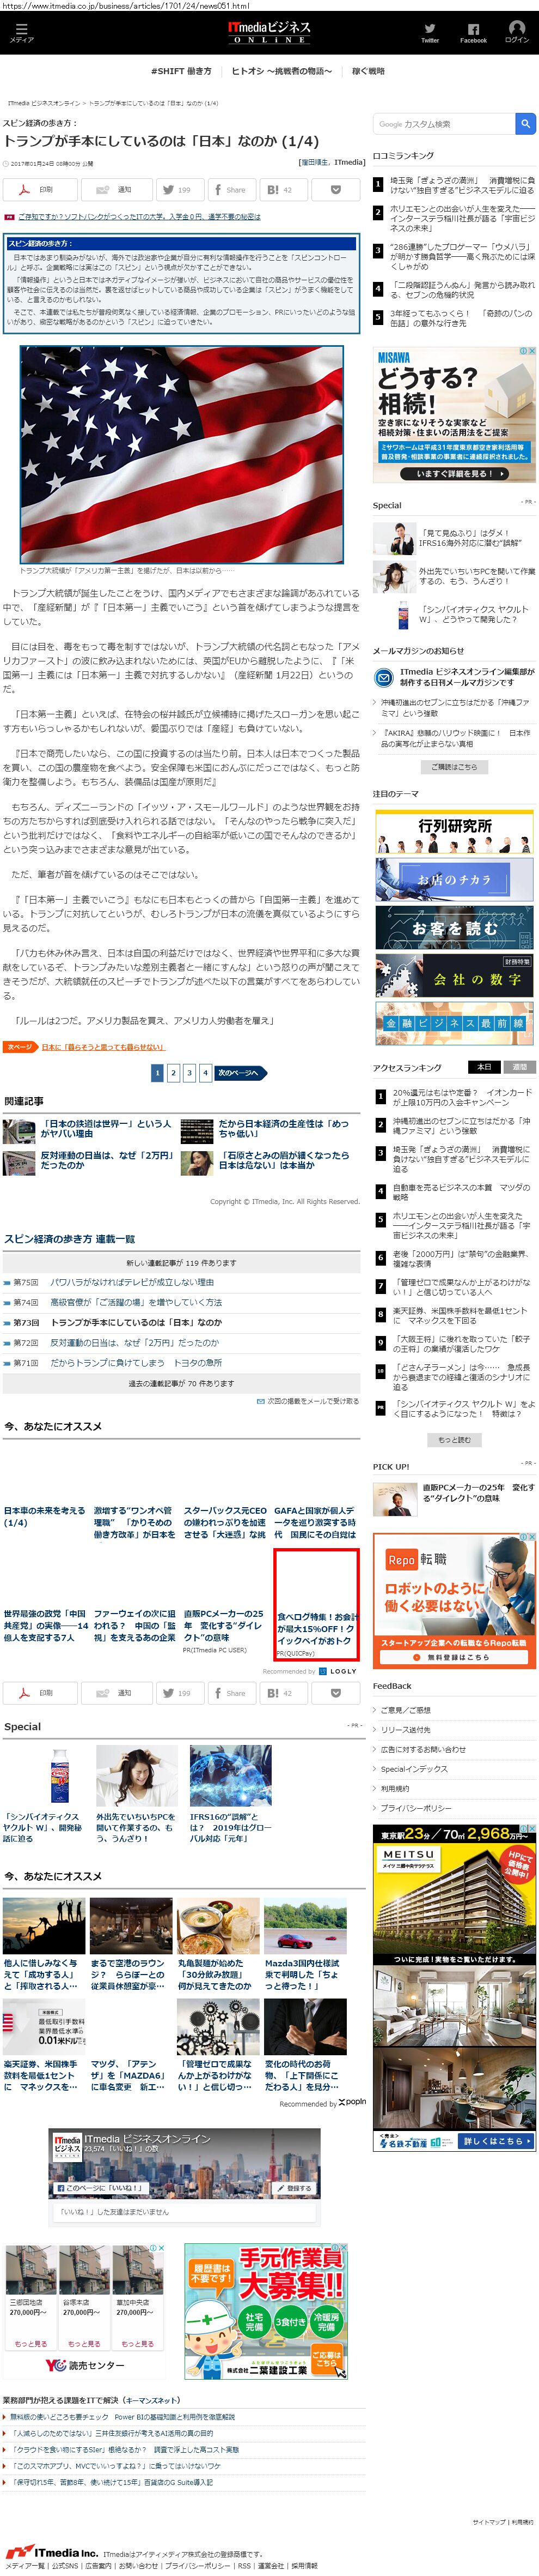Open the 稼ぐ戦略 menu item
539x2576 pixels.
368,71
